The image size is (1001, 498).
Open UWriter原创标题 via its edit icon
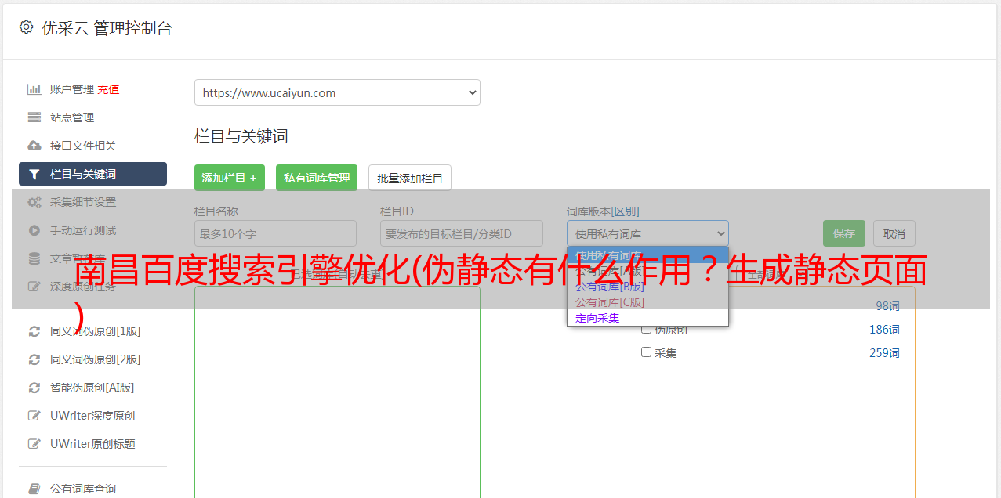pos(34,444)
